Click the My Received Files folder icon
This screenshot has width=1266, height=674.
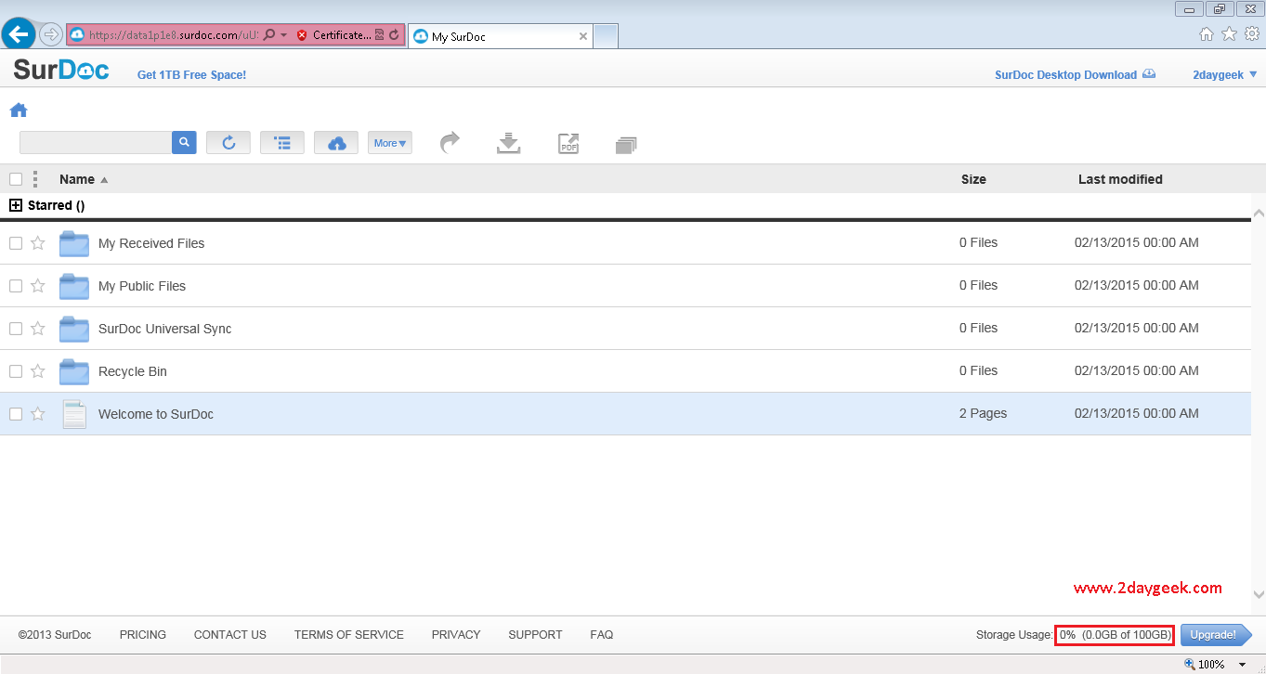tap(74, 243)
